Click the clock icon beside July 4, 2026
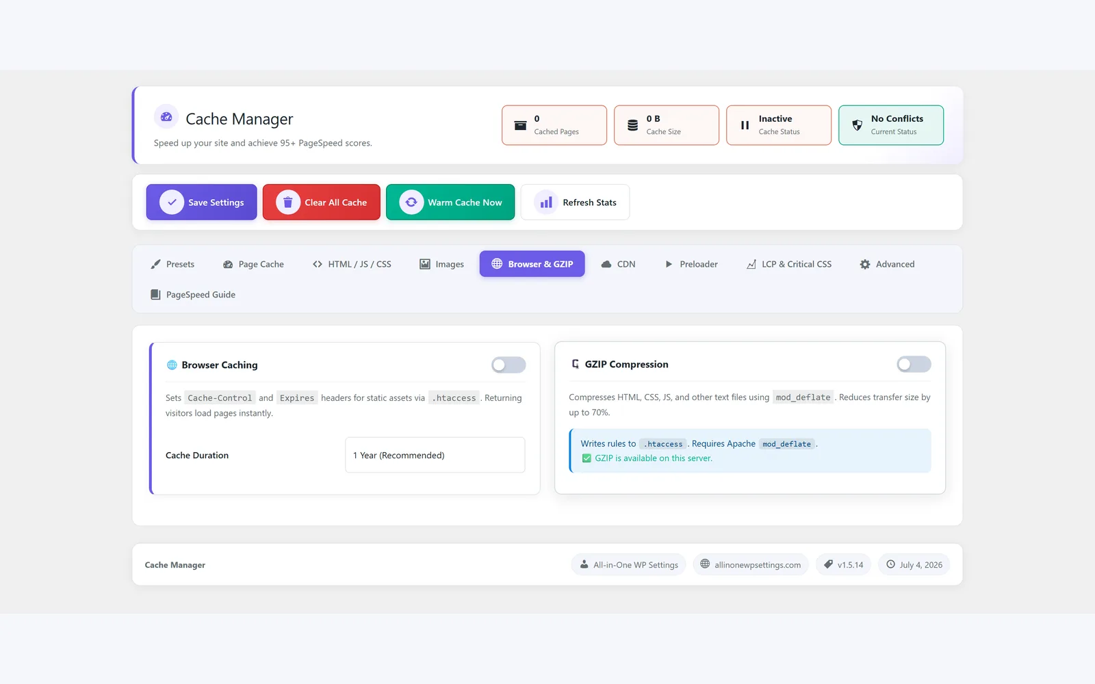Screen dimensions: 1095x684 (x=890, y=564)
